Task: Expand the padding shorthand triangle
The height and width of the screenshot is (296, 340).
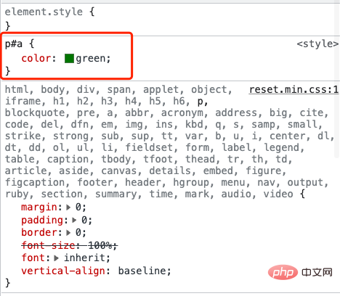Action: pyautogui.click(x=74, y=220)
